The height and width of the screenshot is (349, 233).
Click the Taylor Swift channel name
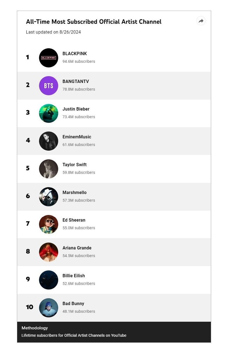[75, 165]
